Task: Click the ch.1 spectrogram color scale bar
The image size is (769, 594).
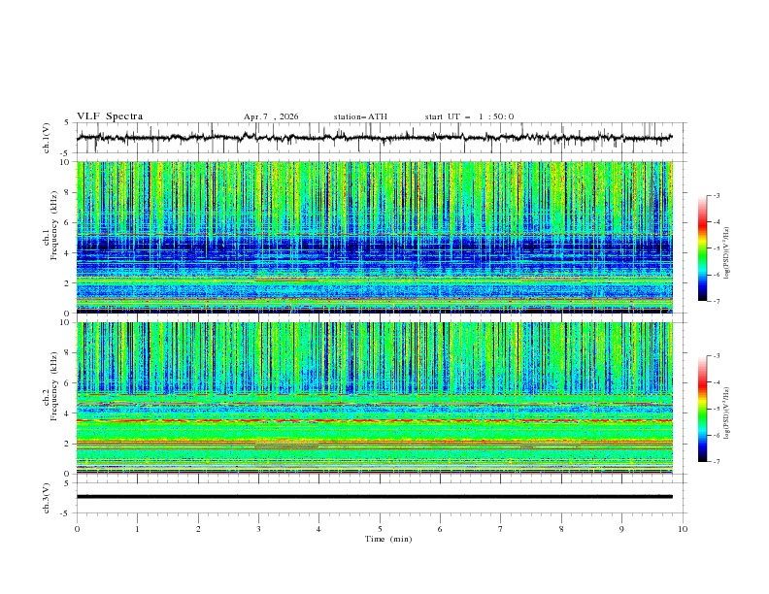Action: point(703,248)
